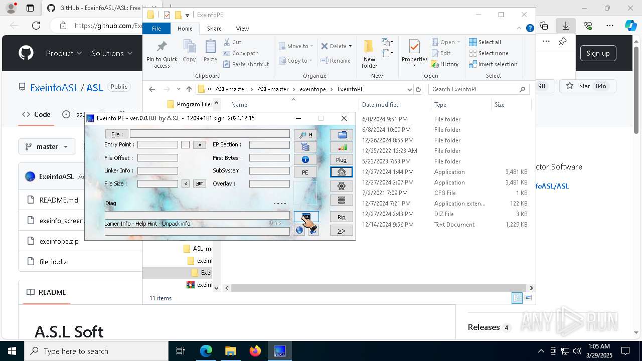Click the Rip button in Exeinfo PE

[342, 217]
